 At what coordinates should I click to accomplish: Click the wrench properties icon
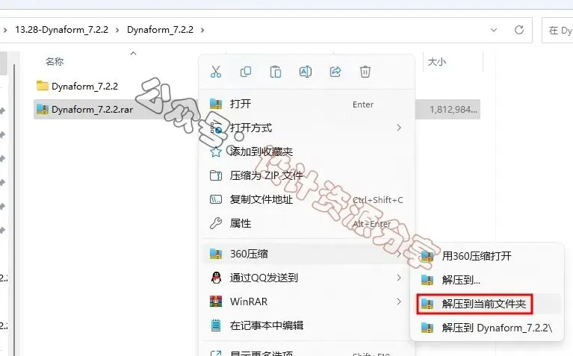216,223
